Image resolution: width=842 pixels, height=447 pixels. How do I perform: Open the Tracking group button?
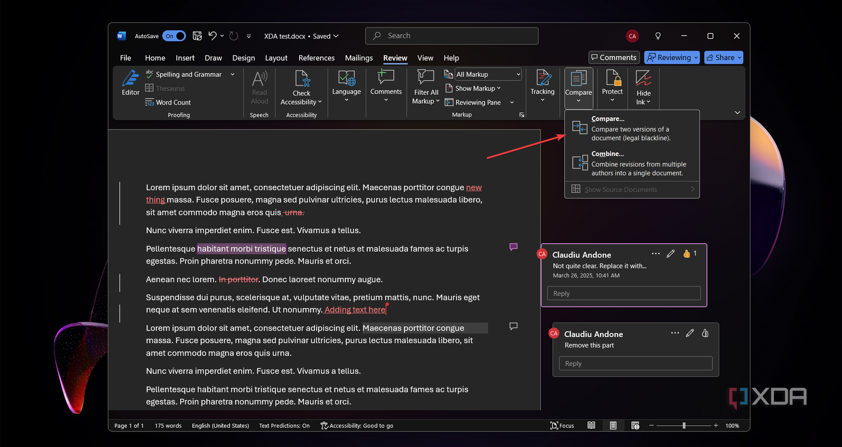pyautogui.click(x=542, y=85)
